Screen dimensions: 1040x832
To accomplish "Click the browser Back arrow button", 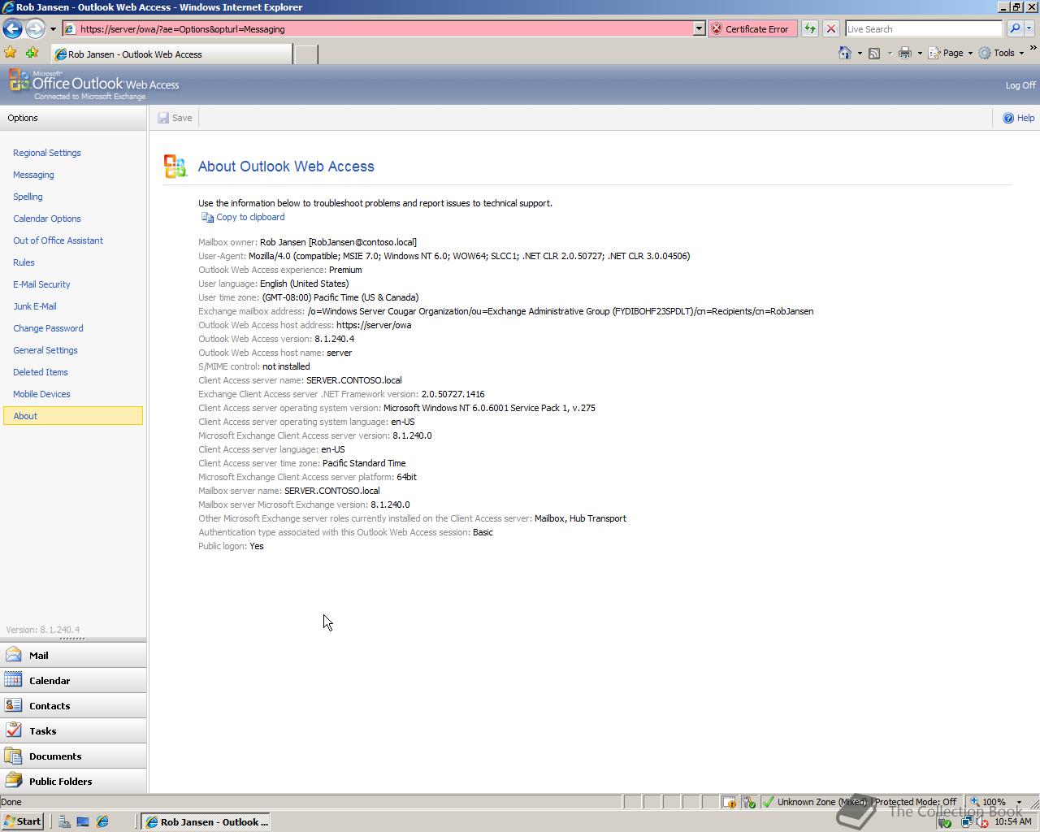I will 12,29.
